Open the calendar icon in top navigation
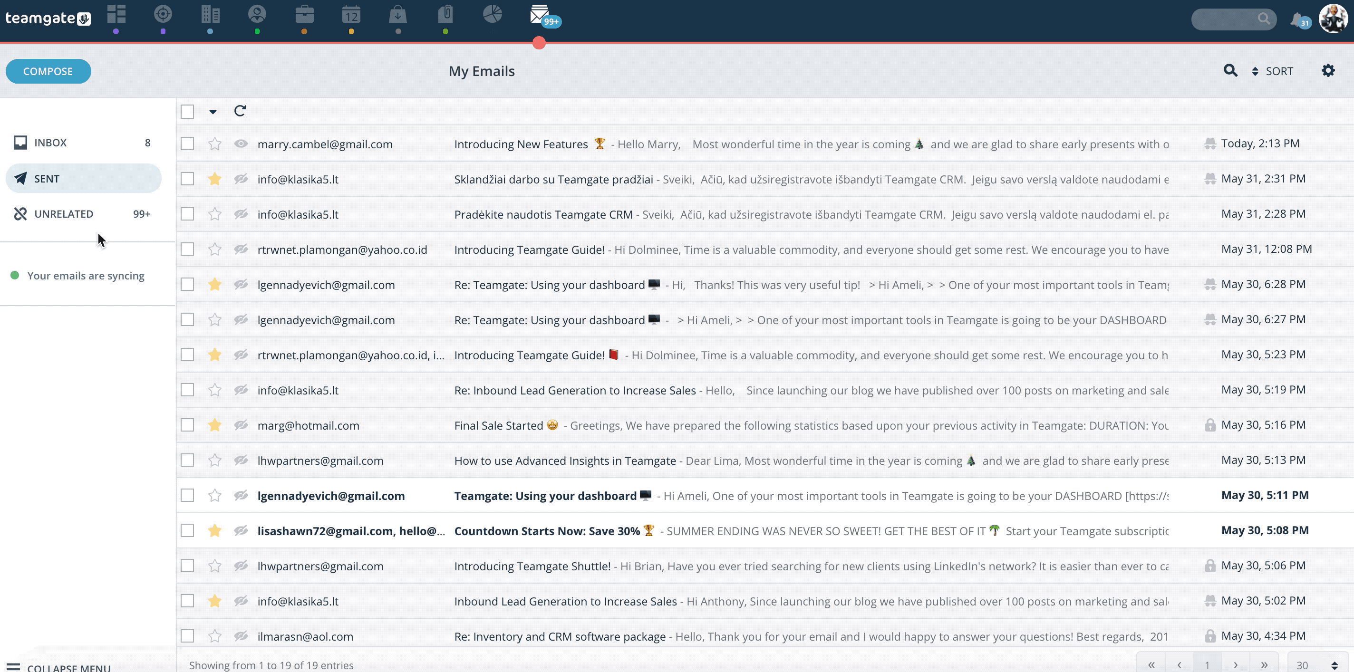 tap(351, 14)
